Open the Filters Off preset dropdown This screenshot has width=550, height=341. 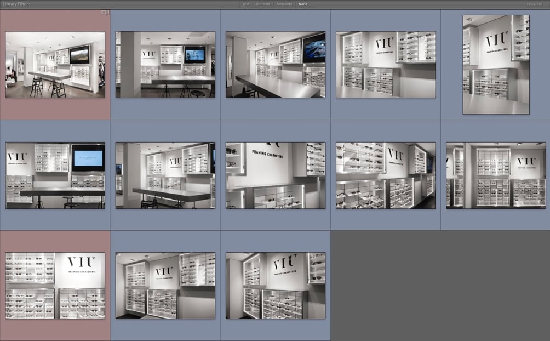tap(536, 4)
